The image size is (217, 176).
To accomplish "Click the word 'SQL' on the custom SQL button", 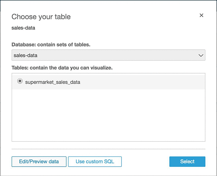I will [x=109, y=162].
